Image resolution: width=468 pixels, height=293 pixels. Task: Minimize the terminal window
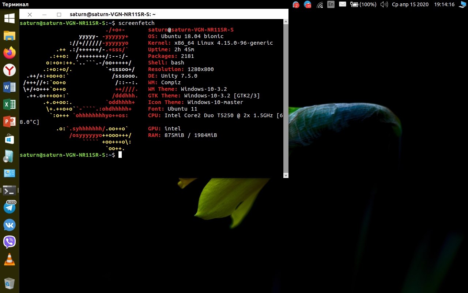click(x=45, y=15)
